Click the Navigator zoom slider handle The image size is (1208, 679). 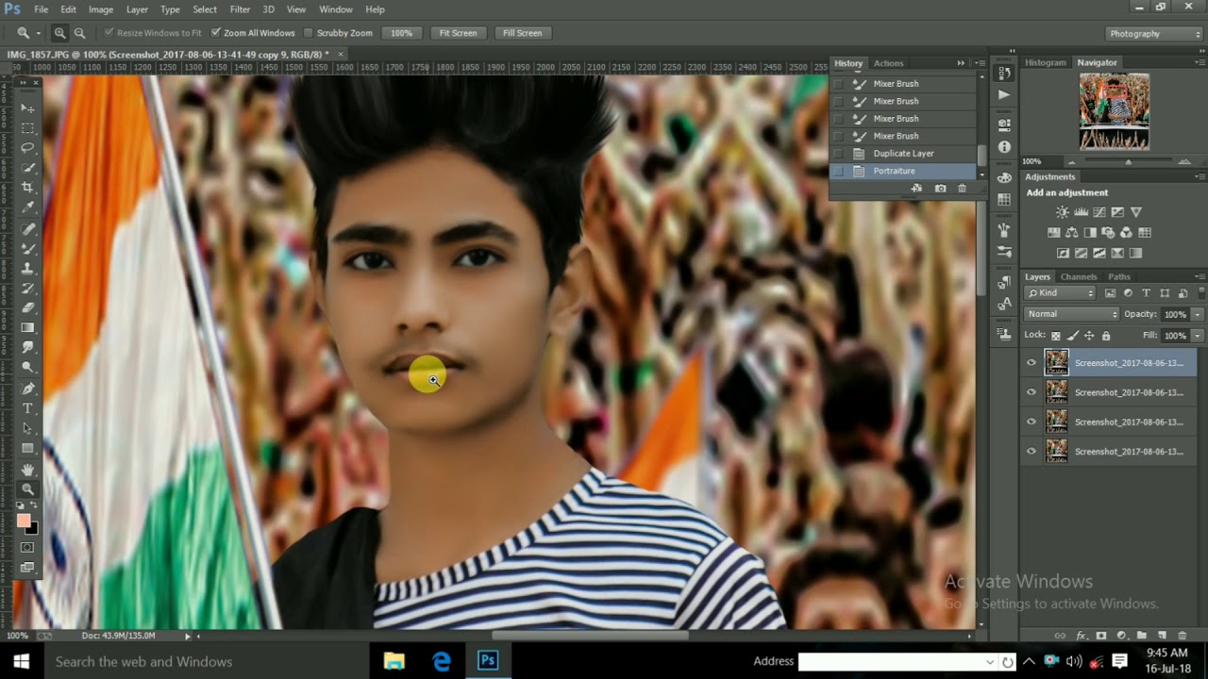1128,162
